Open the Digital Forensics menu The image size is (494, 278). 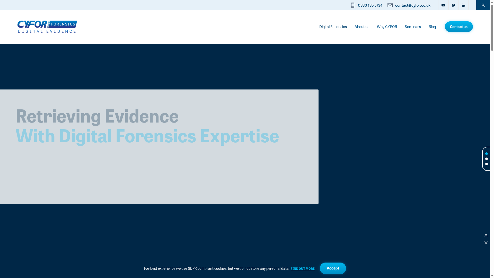click(333, 27)
